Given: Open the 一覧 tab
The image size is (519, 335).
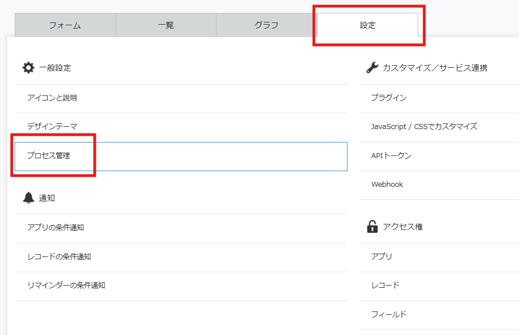Looking at the screenshot, I should tap(166, 25).
